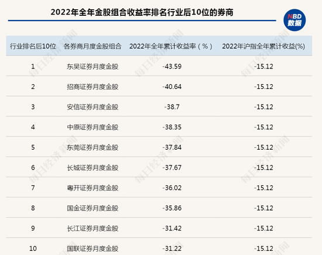The width and height of the screenshot is (322, 255).
Task: Select 中原证券月度金股 cell
Action: [x=93, y=127]
